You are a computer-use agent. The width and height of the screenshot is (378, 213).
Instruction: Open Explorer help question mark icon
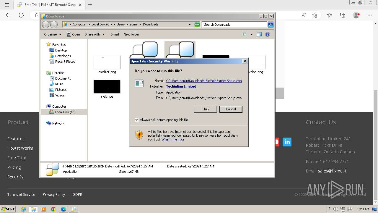click(268, 34)
